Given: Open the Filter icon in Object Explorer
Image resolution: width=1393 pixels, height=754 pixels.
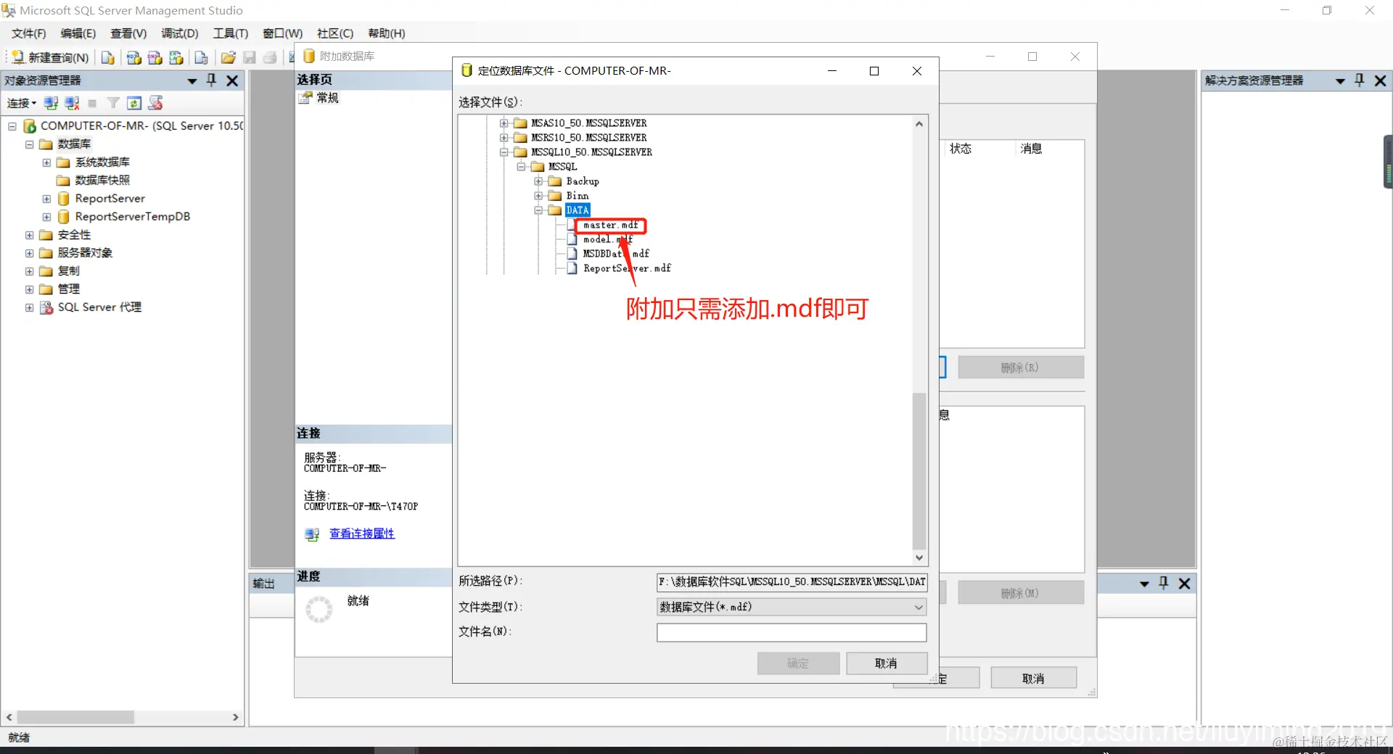Looking at the screenshot, I should pyautogui.click(x=112, y=103).
